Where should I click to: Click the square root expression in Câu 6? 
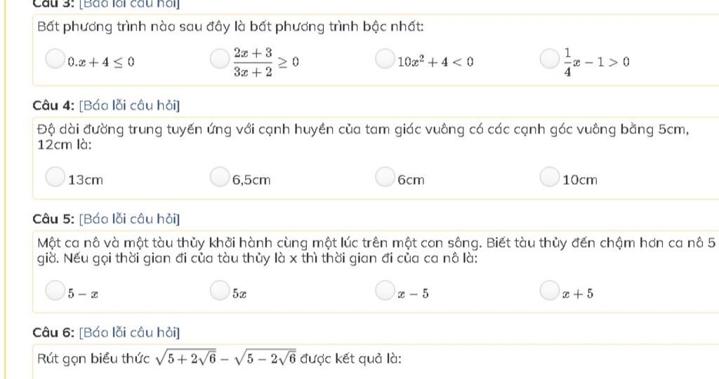(x=225, y=358)
